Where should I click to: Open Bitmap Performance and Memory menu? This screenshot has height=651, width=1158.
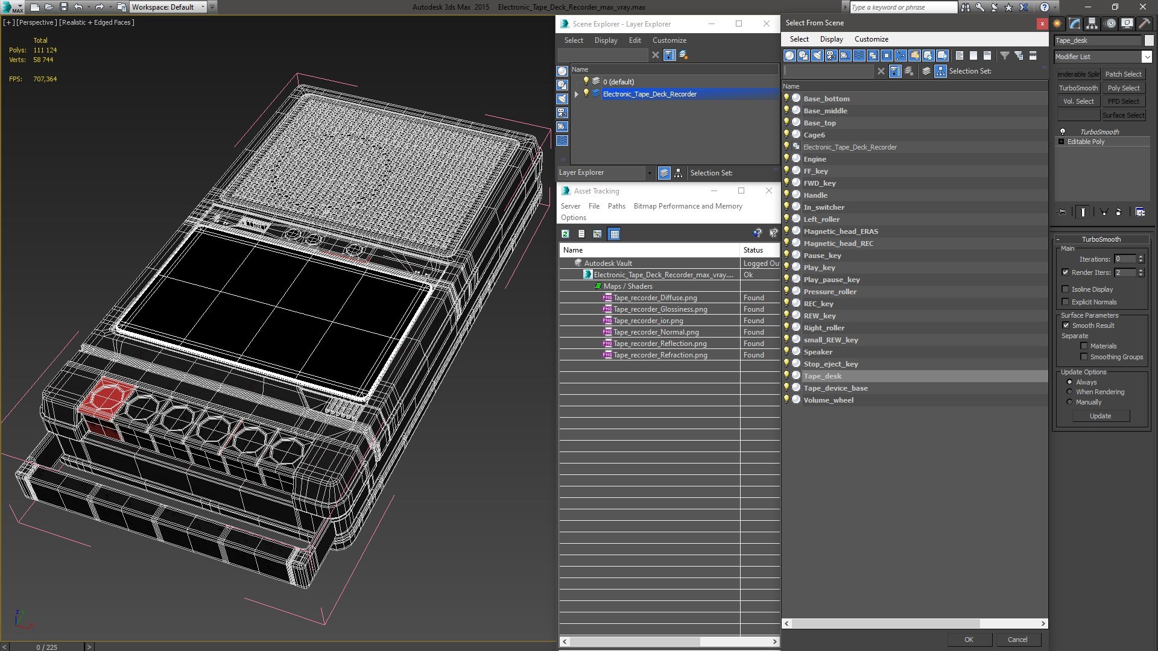tap(688, 206)
